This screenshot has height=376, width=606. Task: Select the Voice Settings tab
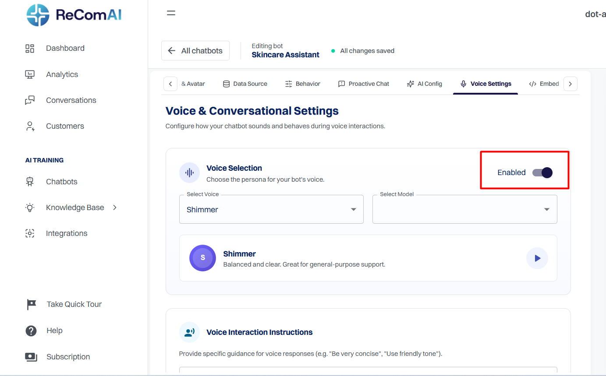click(486, 84)
